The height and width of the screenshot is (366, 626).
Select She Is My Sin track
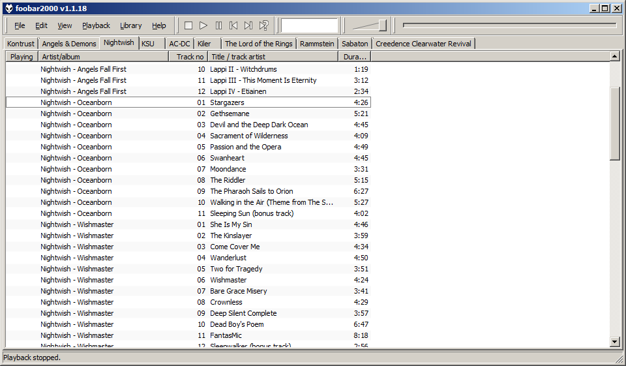tap(188, 224)
